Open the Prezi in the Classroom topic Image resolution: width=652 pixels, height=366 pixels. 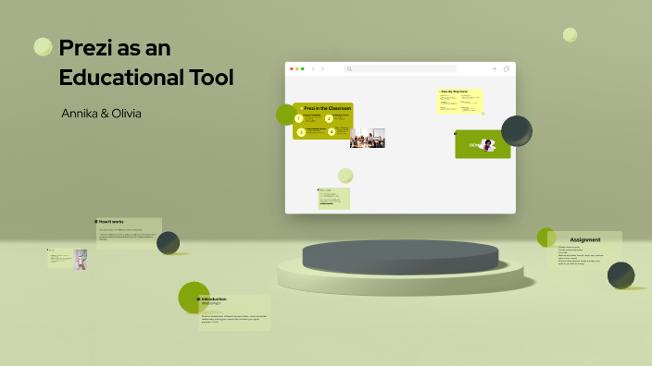coord(323,121)
